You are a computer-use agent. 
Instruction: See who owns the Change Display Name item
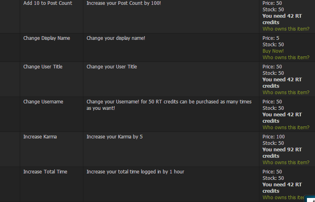(x=286, y=58)
